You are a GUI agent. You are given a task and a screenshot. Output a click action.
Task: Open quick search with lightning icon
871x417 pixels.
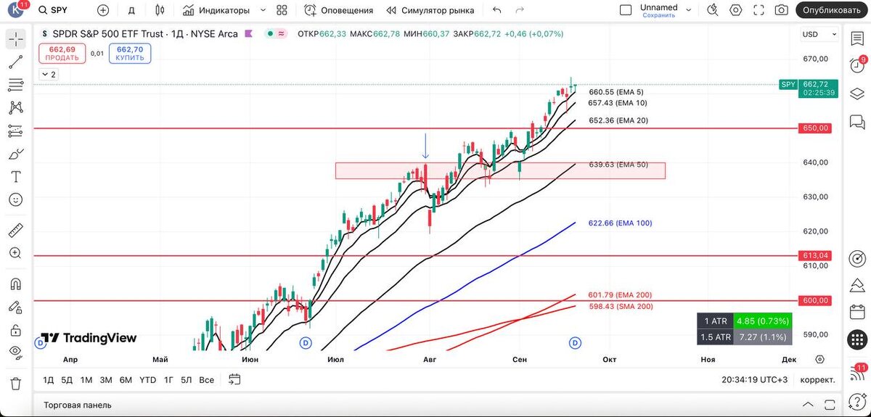(x=713, y=10)
